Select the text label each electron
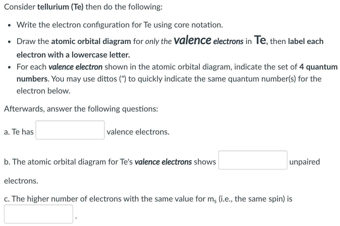Screen dimensions: 340x226 [305, 41]
